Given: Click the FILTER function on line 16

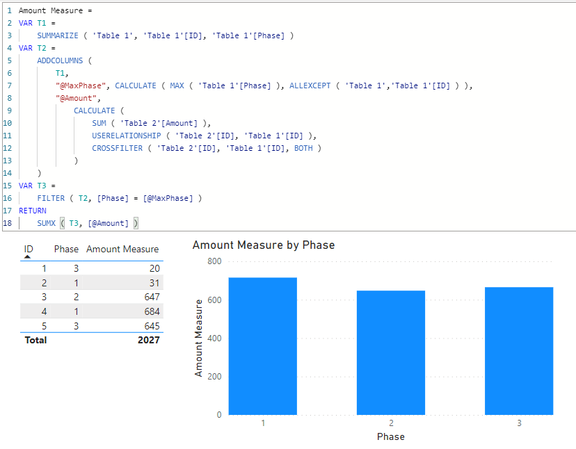Looking at the screenshot, I should click(x=51, y=198).
